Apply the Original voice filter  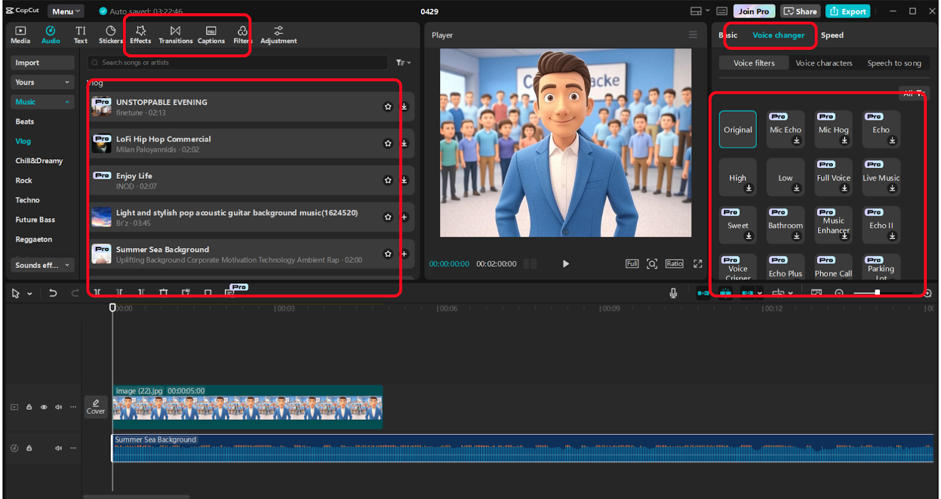point(738,129)
